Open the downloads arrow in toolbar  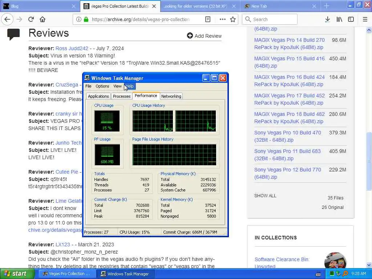327,19
